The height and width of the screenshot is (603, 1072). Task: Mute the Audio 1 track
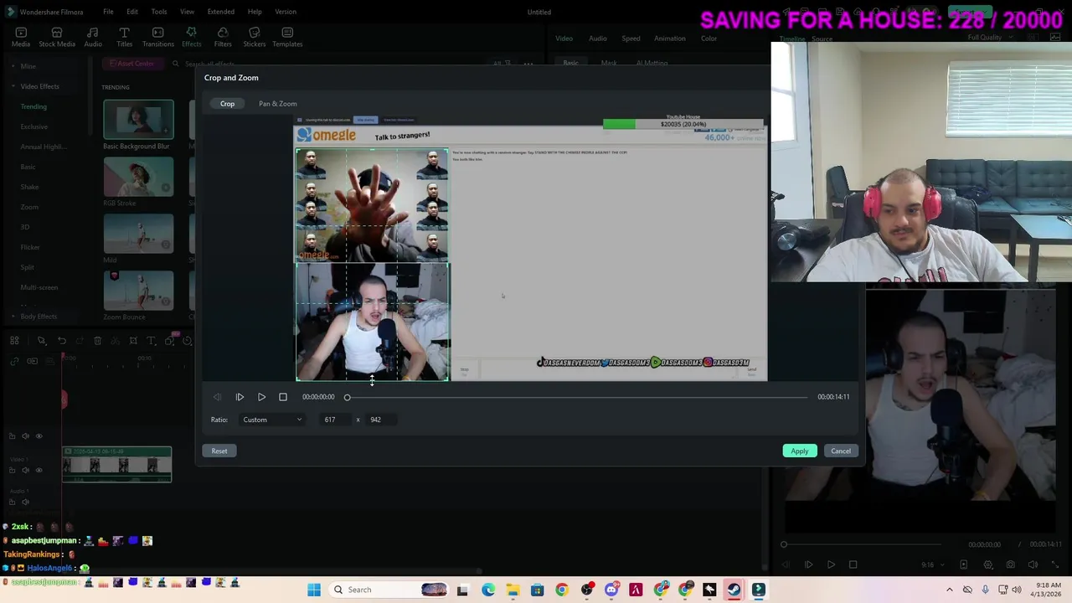coord(25,502)
